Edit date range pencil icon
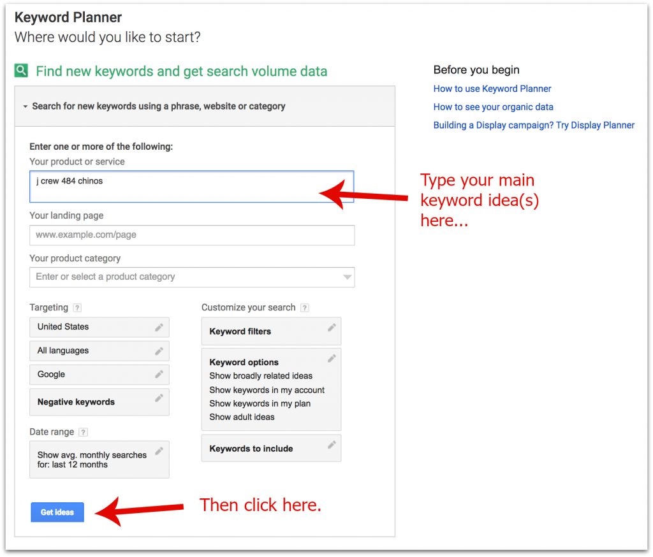Screen dimensions: 653x557 159,451
